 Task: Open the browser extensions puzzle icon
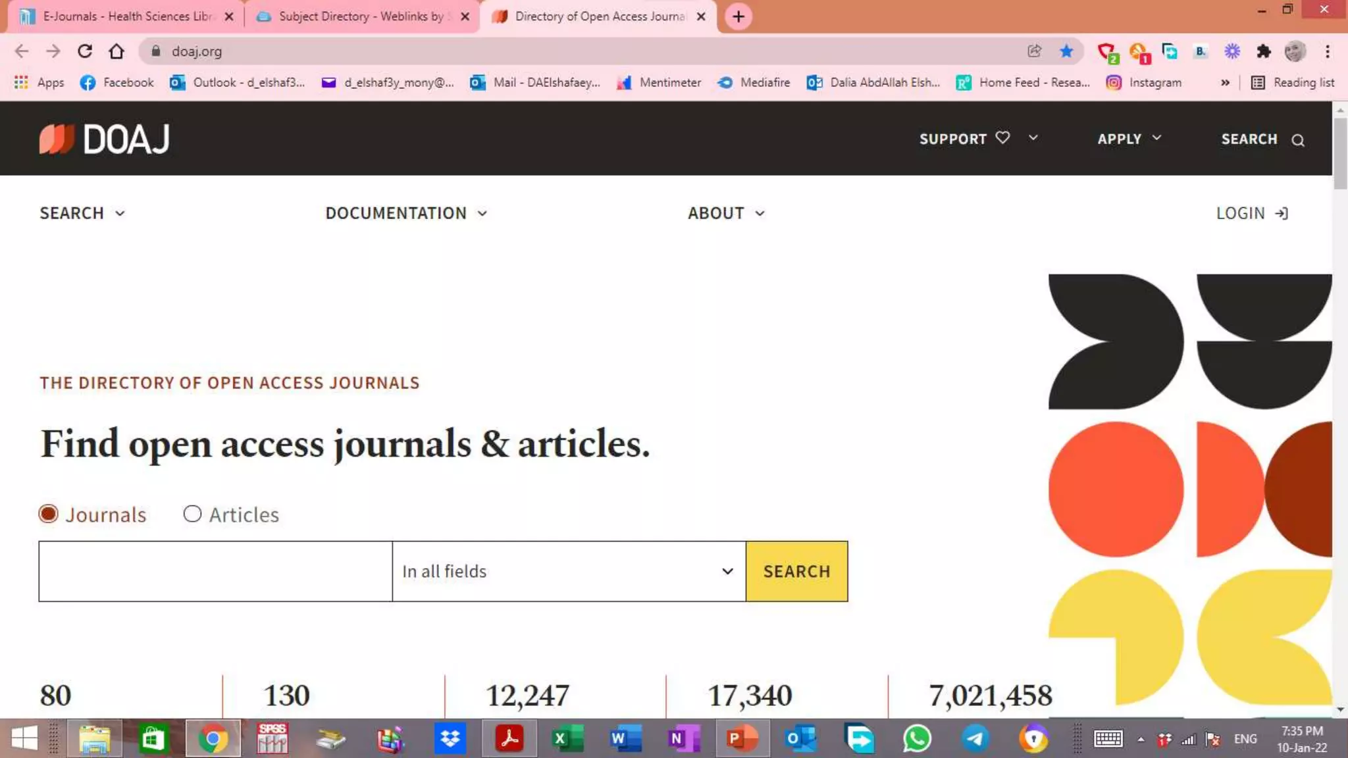(x=1263, y=51)
